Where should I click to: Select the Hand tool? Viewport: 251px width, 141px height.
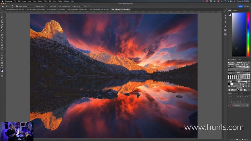coord(2,58)
